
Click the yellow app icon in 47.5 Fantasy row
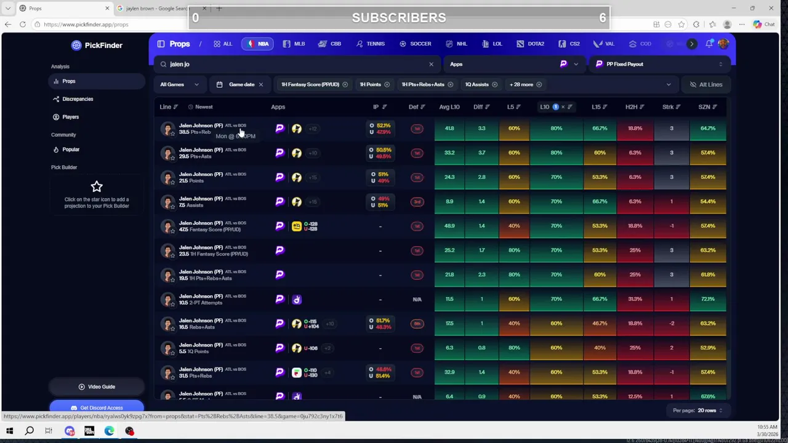tap(297, 226)
